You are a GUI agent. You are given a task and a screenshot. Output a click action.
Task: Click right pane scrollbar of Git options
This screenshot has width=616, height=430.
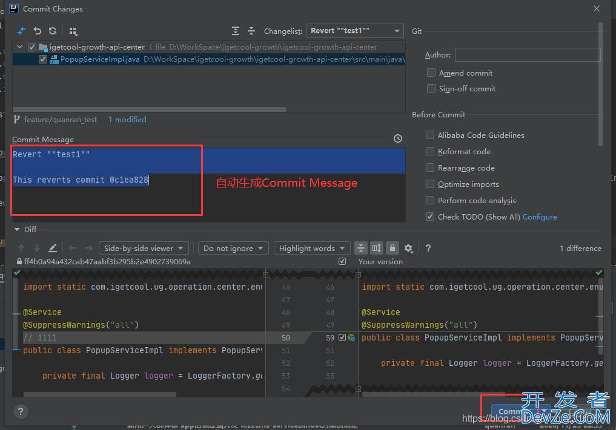(600, 83)
